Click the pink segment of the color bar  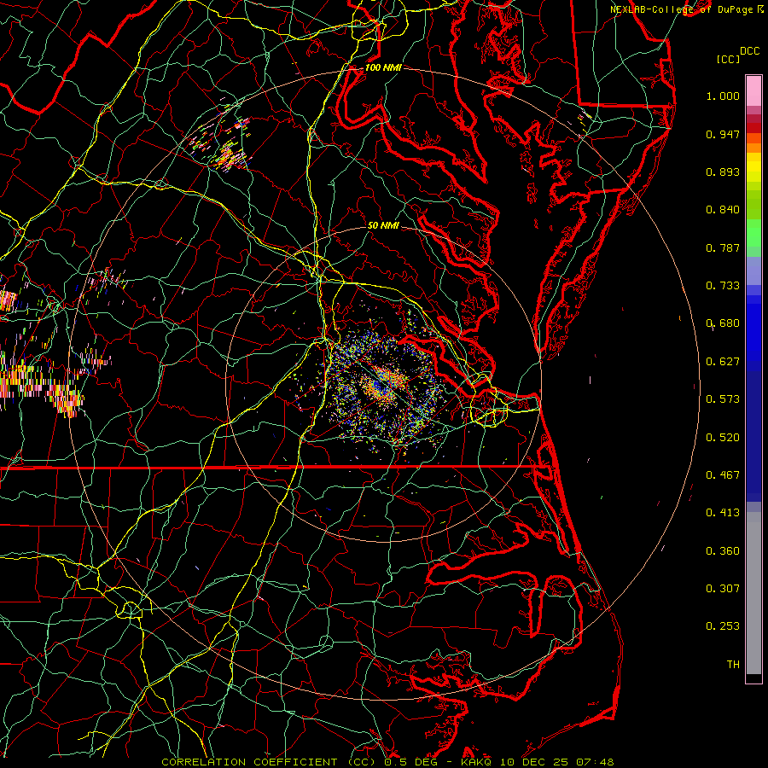tap(753, 91)
